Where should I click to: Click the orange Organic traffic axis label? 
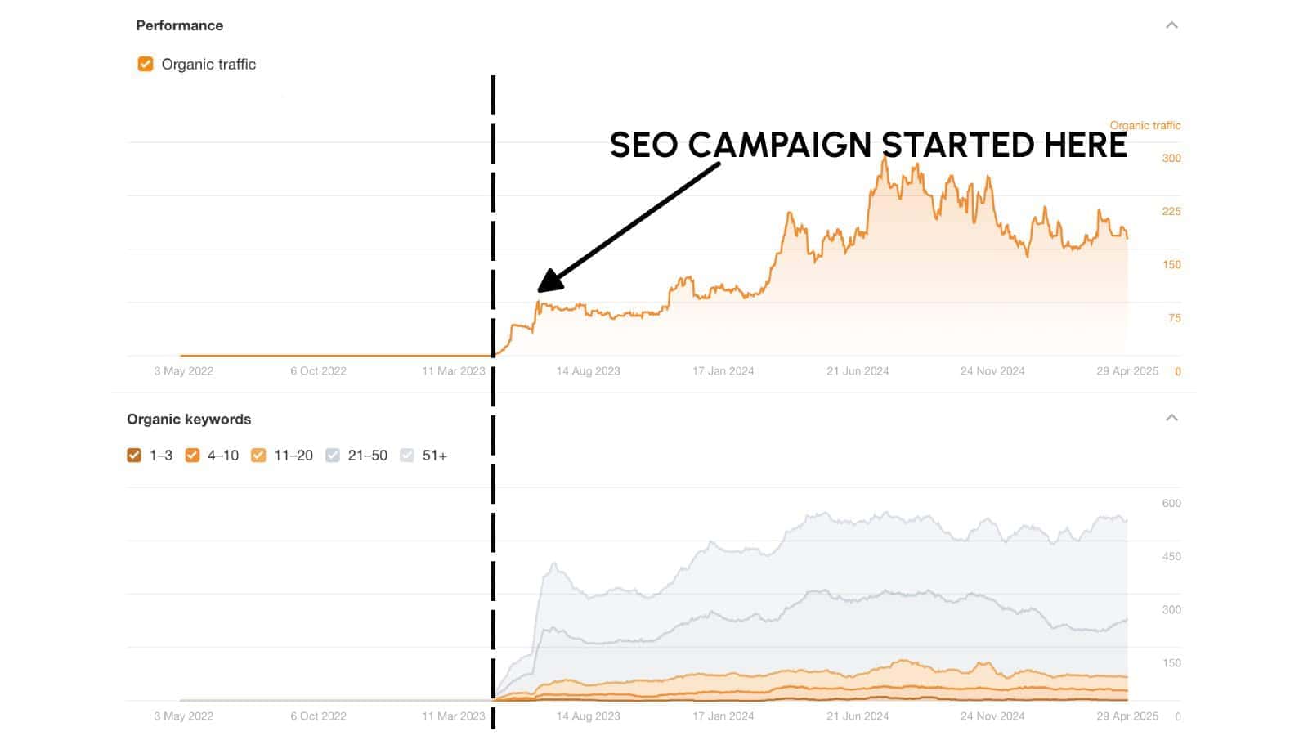[1144, 125]
